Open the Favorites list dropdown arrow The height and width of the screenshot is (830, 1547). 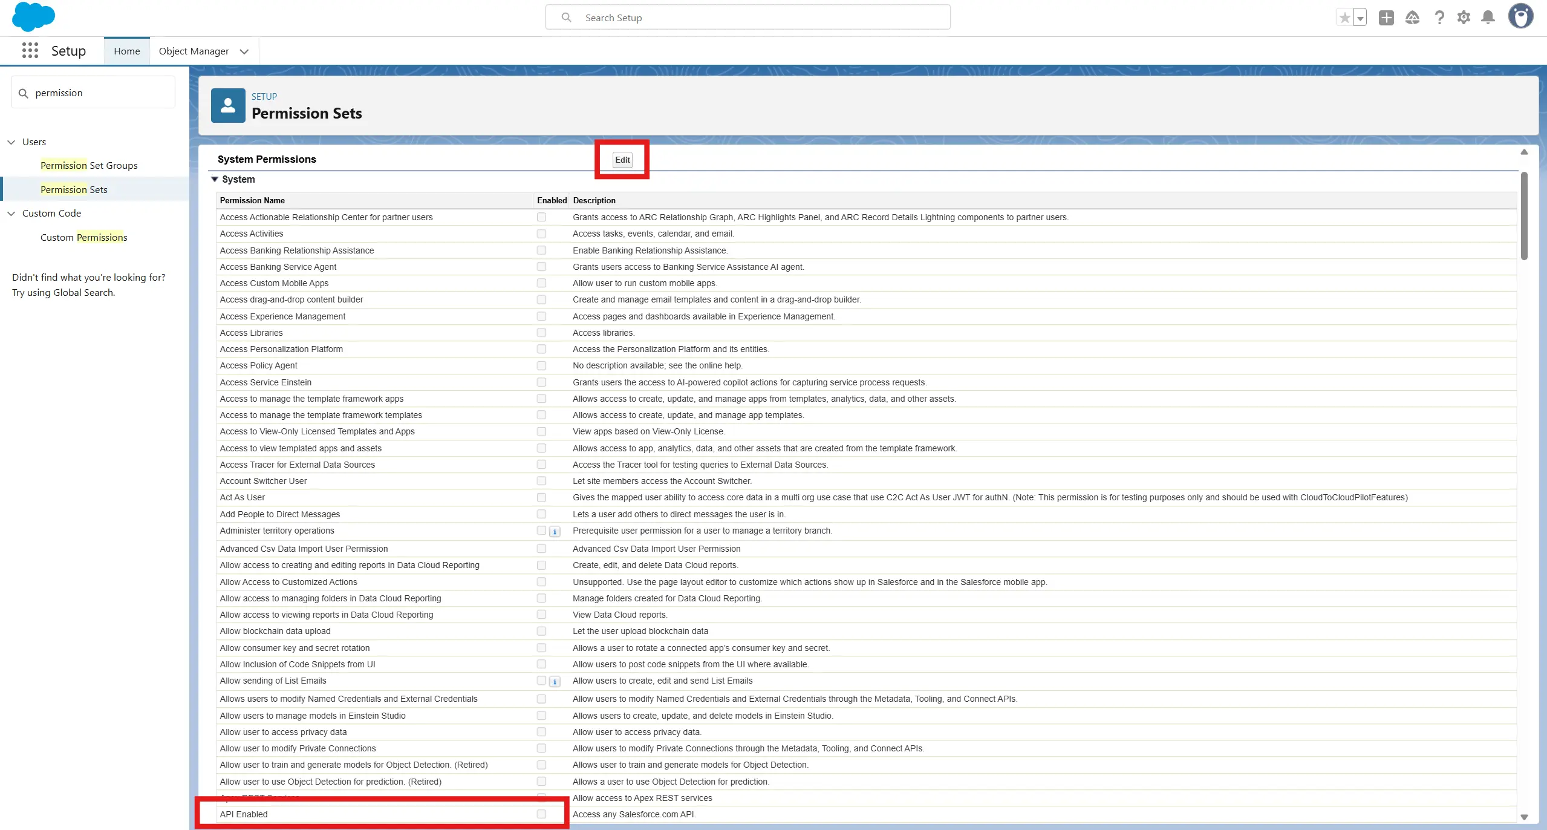click(x=1360, y=18)
